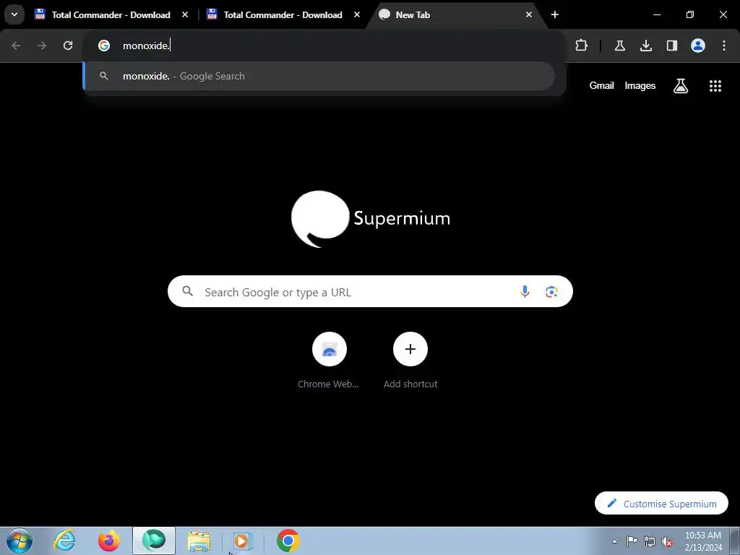Click the Supermium logo
The width and height of the screenshot is (740, 555).
pyautogui.click(x=371, y=218)
